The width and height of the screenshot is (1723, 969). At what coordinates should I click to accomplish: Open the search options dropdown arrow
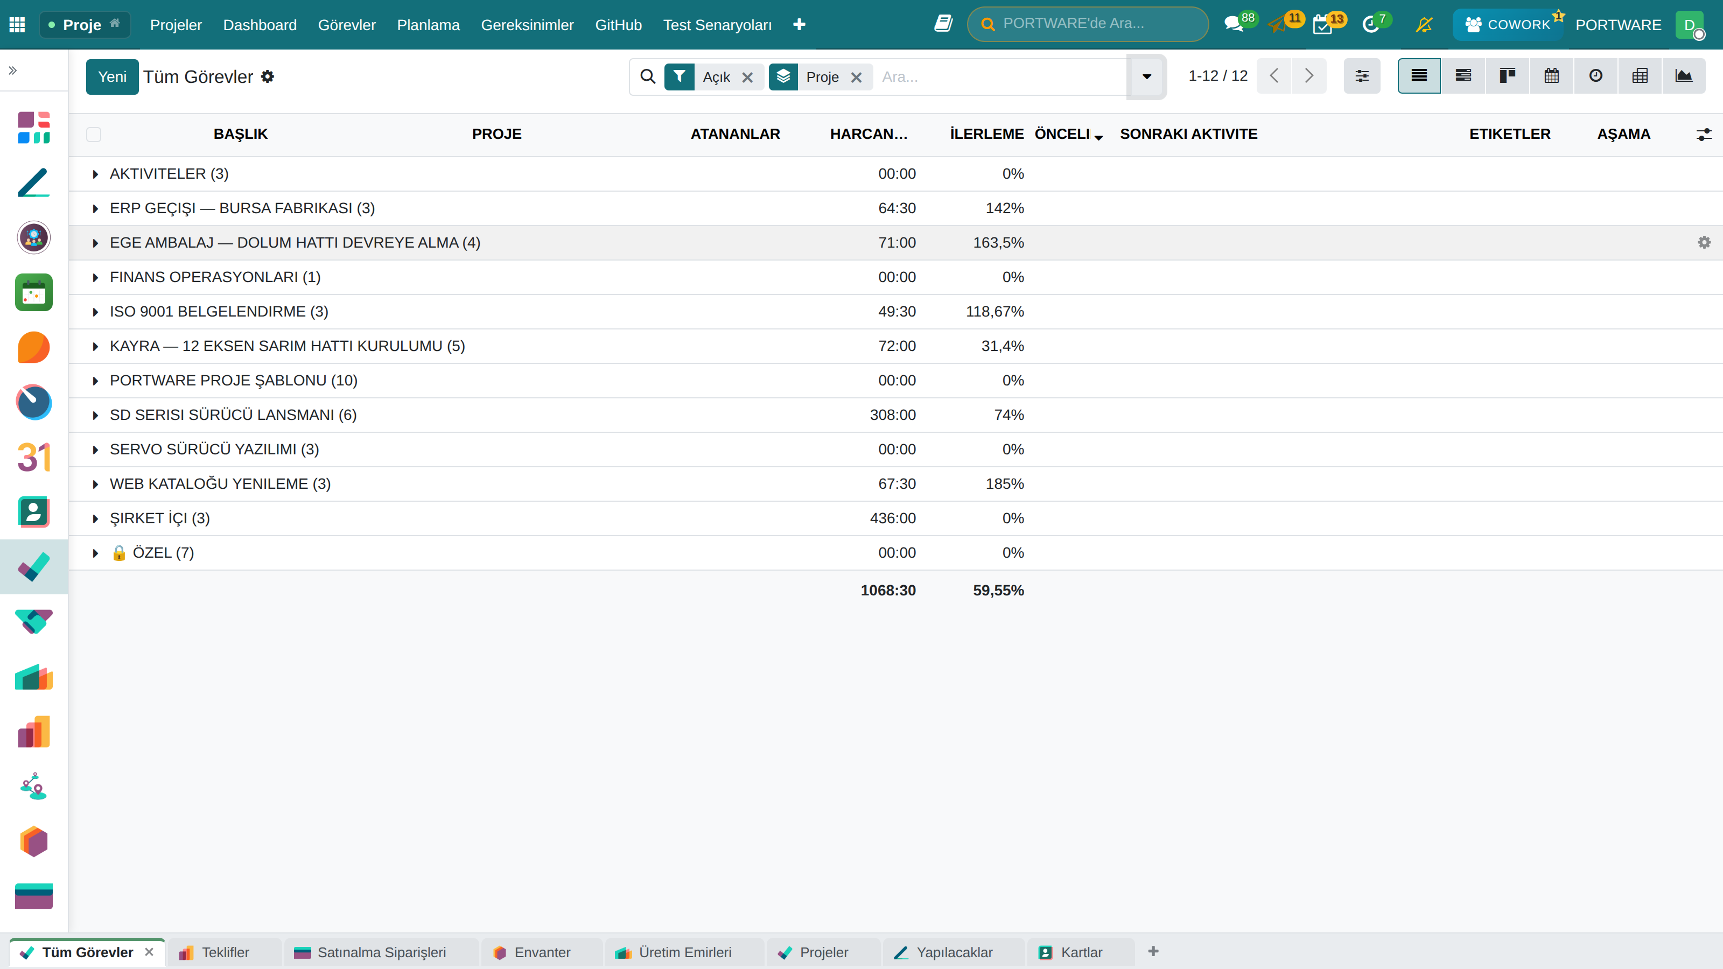pos(1146,77)
